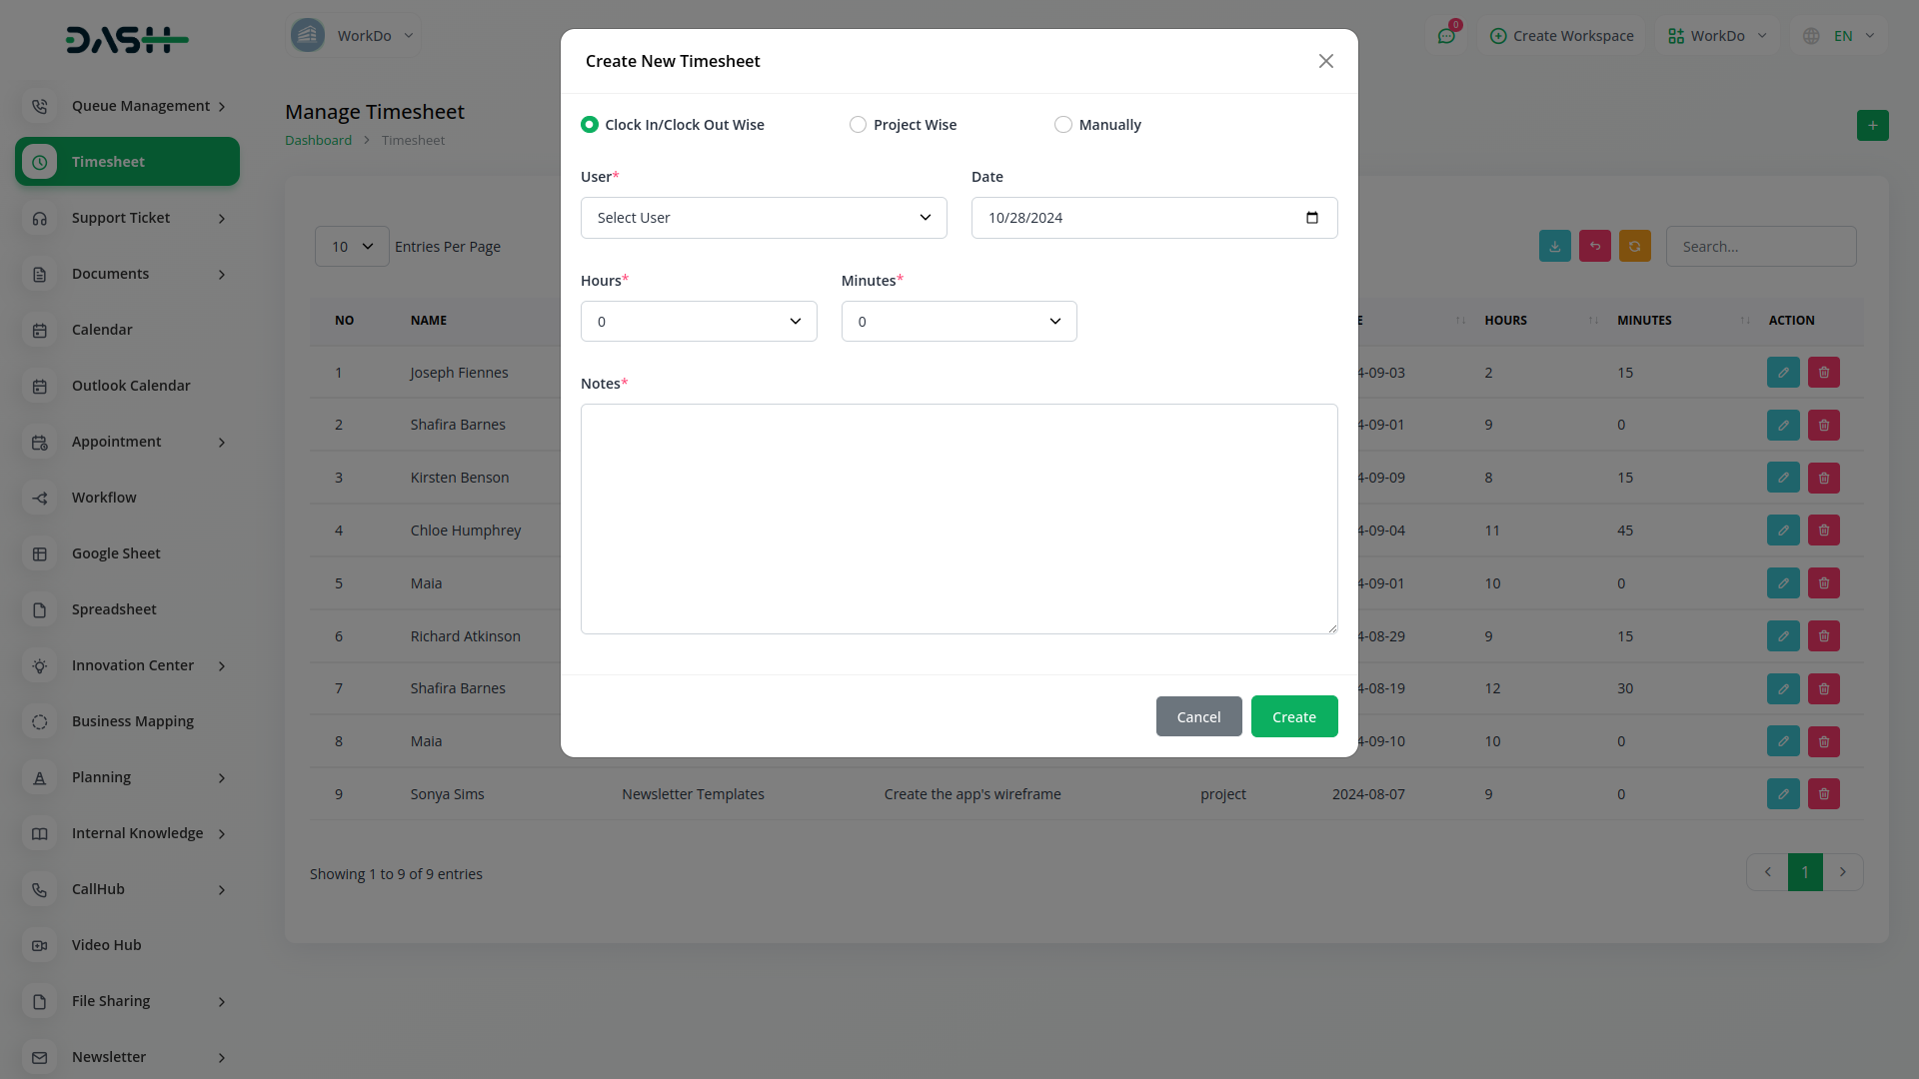Click the green plus add timesheet icon

1872,125
